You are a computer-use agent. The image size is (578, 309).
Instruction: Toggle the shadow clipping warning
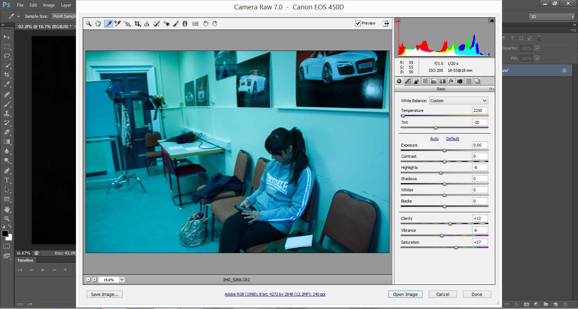click(x=398, y=21)
